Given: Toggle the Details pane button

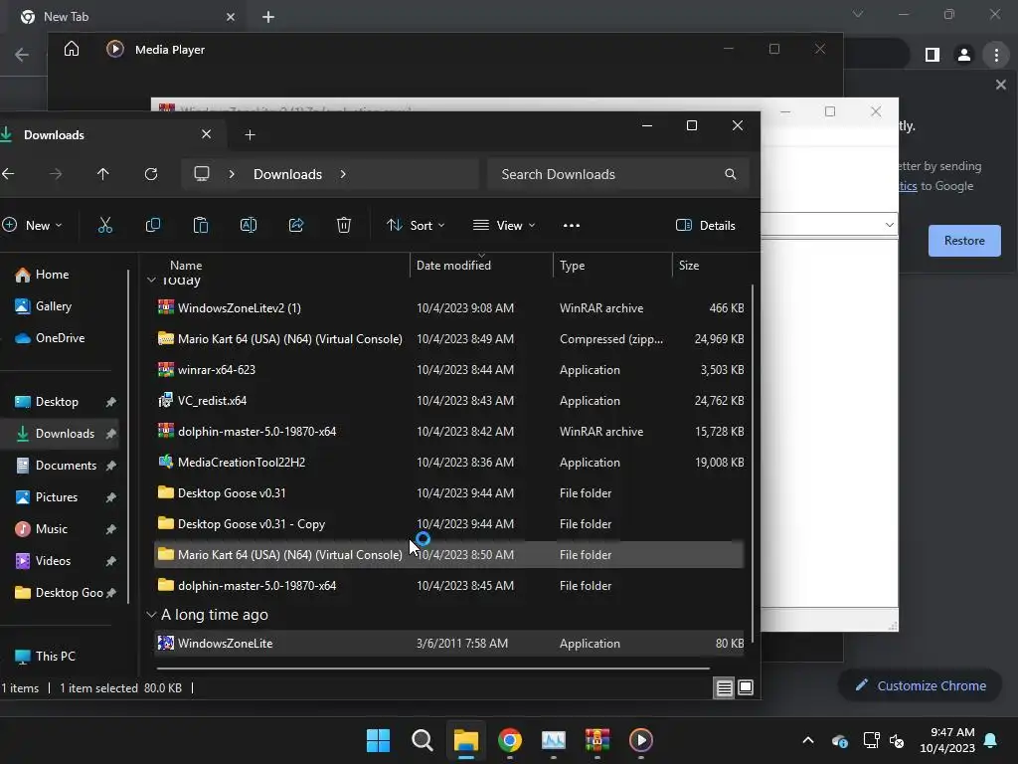Looking at the screenshot, I should tap(706, 226).
